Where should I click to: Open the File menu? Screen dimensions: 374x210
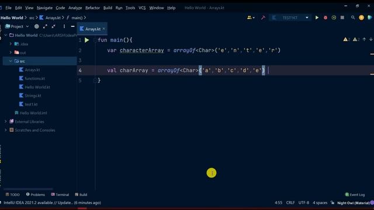click(x=8, y=8)
